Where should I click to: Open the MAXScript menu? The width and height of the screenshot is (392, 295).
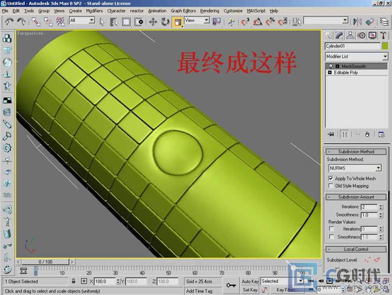[x=256, y=11]
